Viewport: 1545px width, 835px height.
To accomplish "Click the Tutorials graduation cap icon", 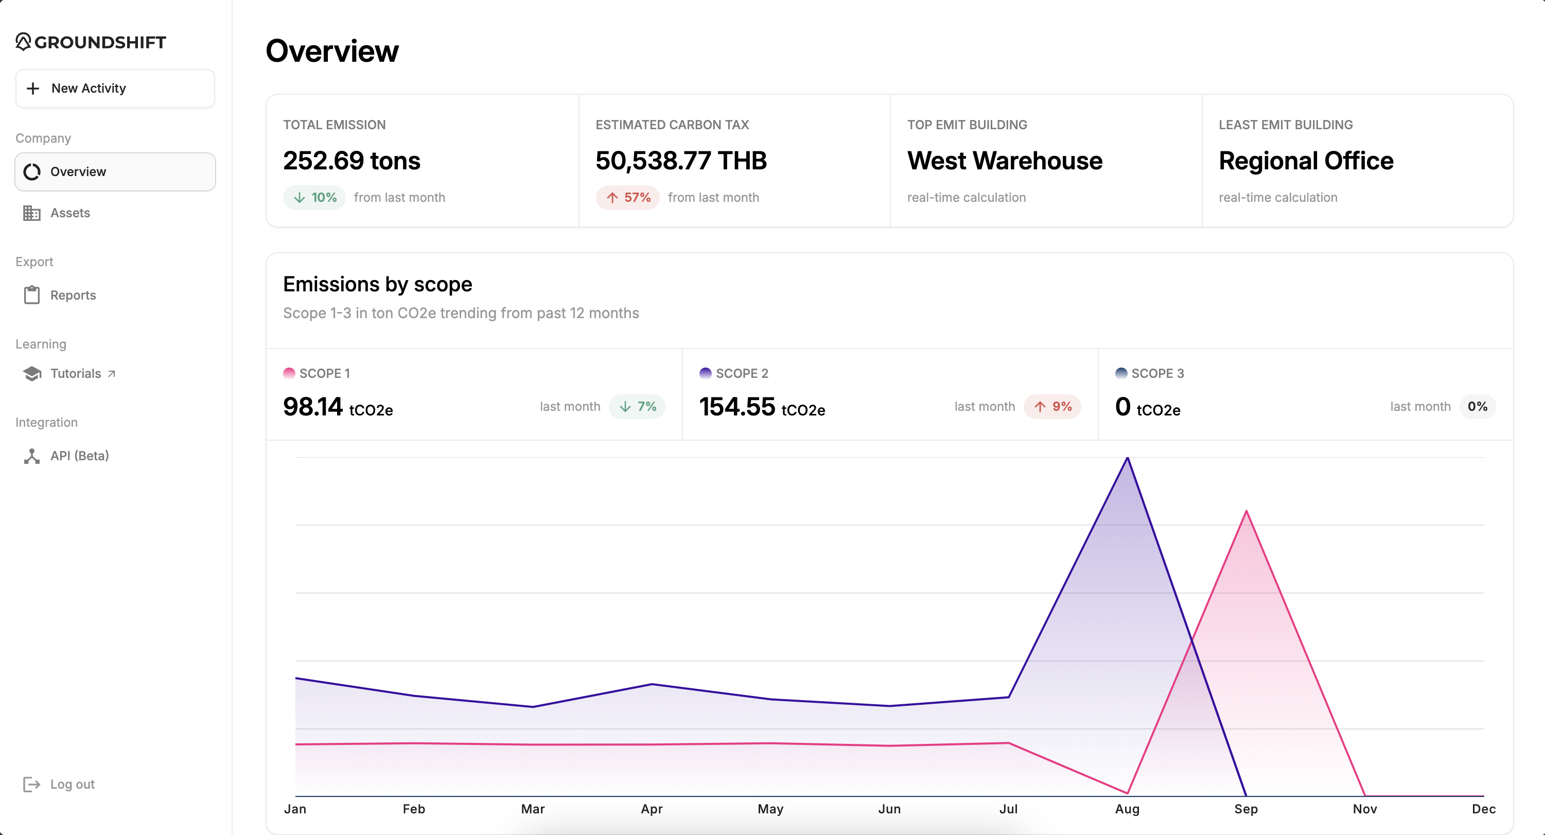I will (x=32, y=373).
